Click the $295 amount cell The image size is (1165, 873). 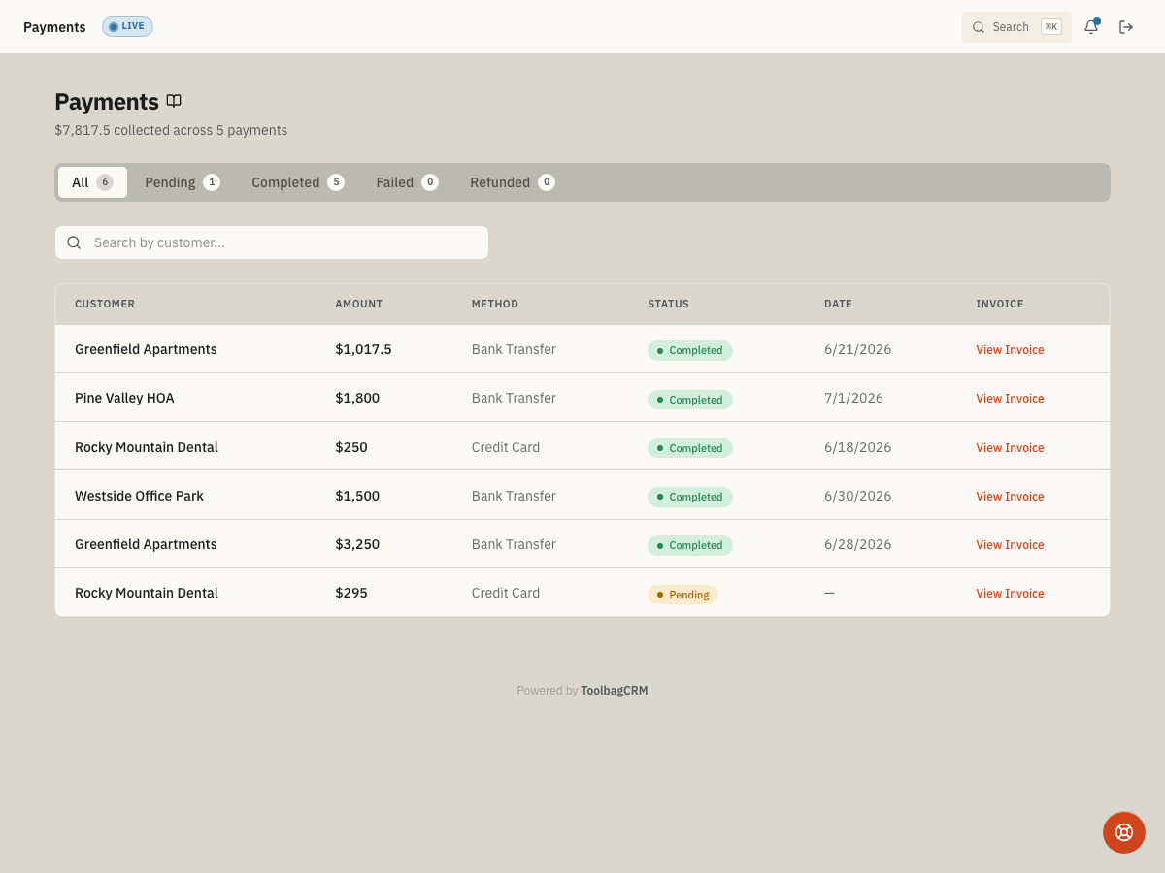pyautogui.click(x=351, y=593)
